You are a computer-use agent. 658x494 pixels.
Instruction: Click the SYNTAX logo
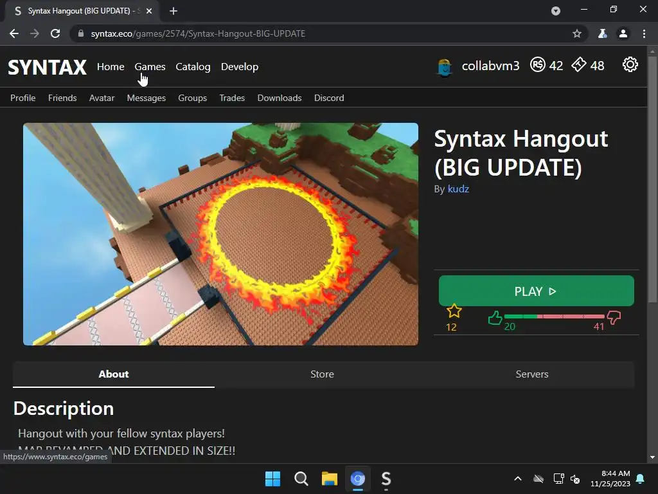(47, 67)
